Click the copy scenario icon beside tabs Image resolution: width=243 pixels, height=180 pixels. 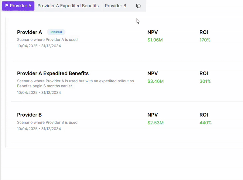click(138, 6)
